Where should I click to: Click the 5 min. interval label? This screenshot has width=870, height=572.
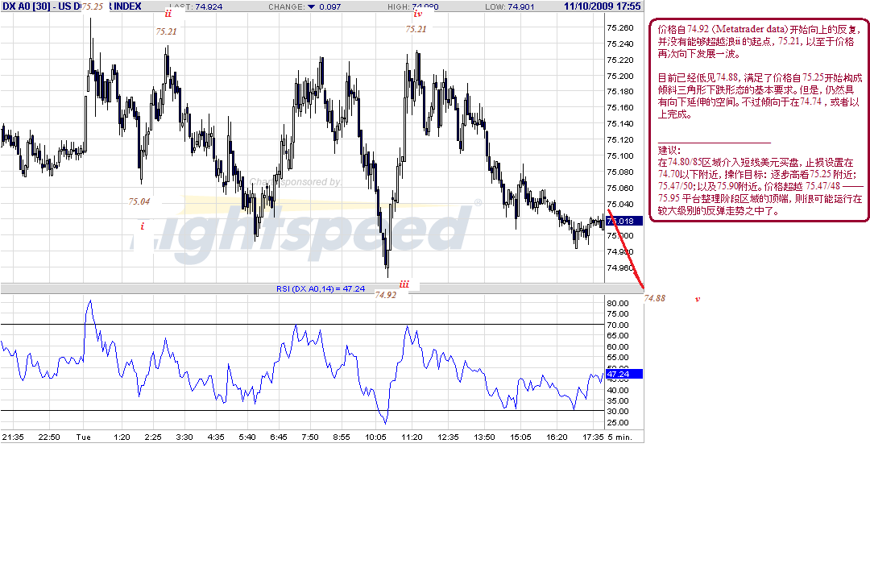[619, 437]
